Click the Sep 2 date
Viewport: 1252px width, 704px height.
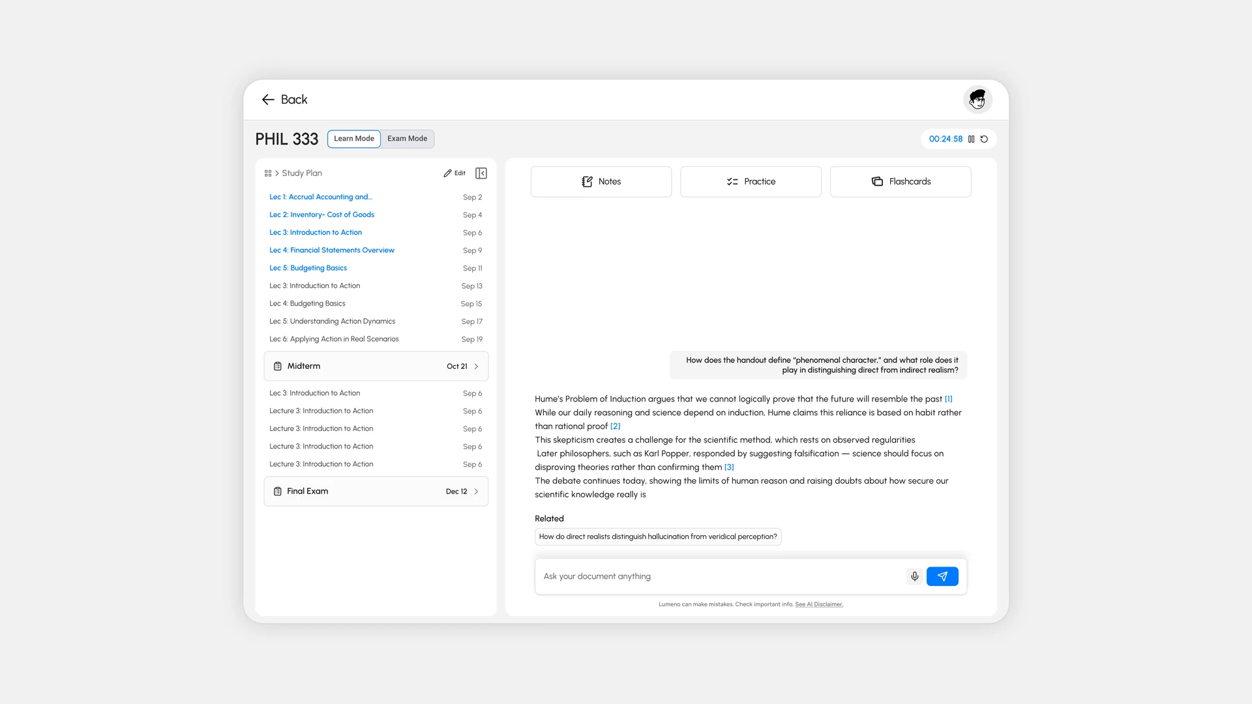pyautogui.click(x=472, y=198)
